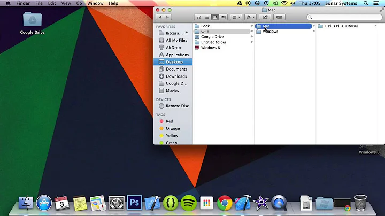
Task: Open the Apple menu
Action: [x=8, y=3]
